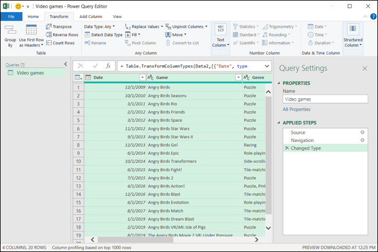The height and width of the screenshot is (252, 378).
Task: Click the vertical scrollbar up arrow
Action: click(268, 92)
